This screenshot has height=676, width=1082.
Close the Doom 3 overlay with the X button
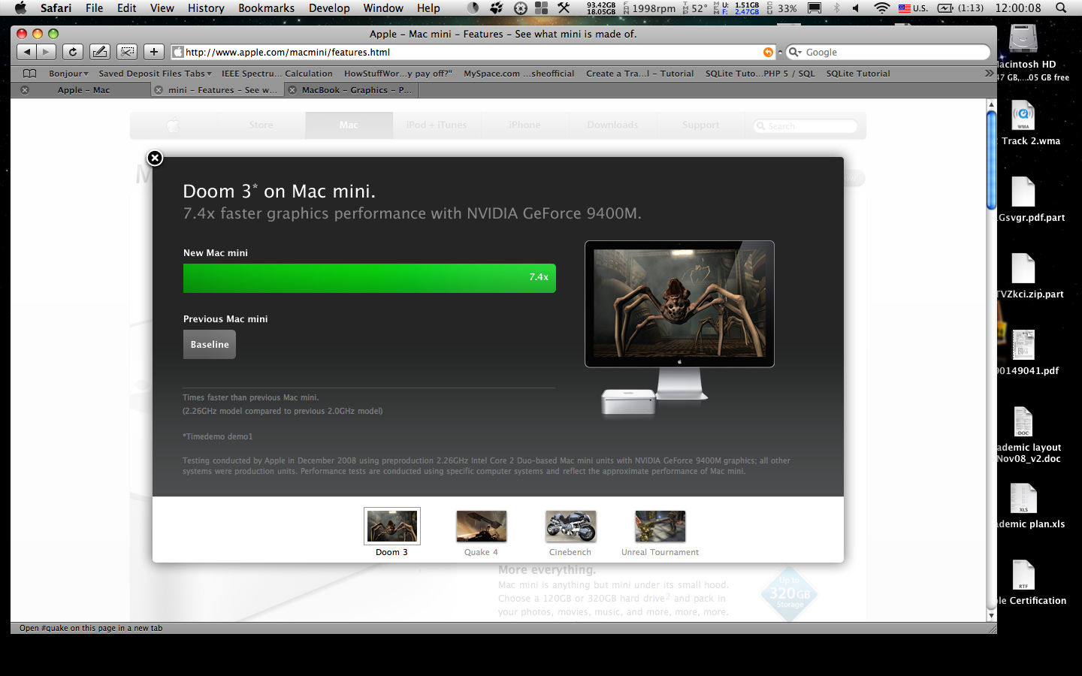[x=155, y=158]
